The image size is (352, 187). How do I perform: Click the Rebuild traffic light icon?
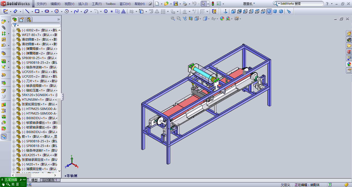point(213,4)
